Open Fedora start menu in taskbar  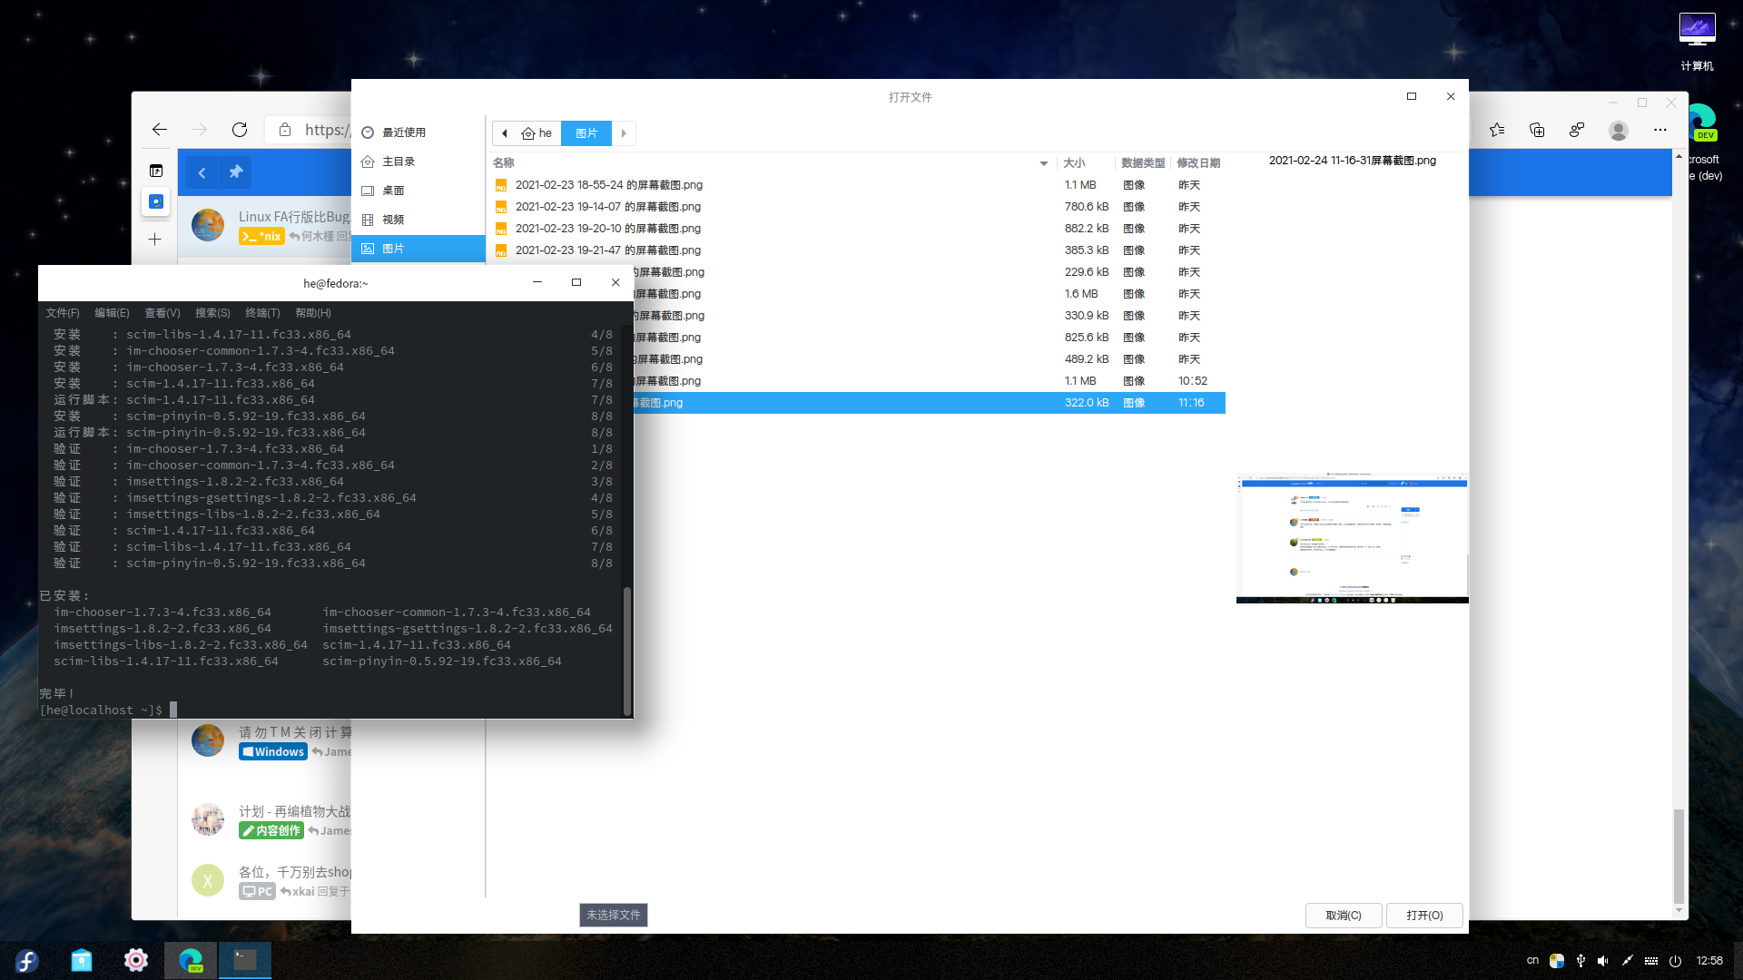(27, 960)
